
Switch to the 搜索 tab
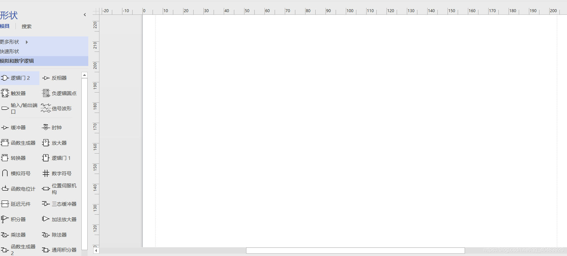(27, 26)
